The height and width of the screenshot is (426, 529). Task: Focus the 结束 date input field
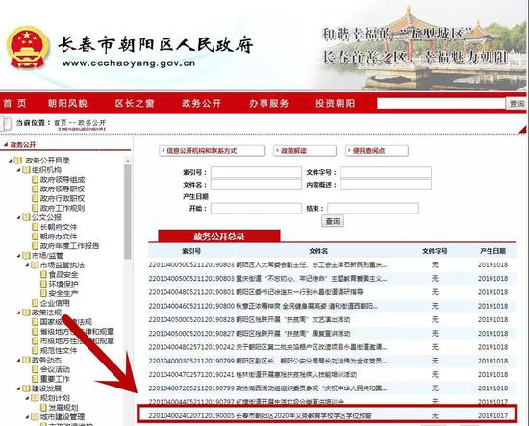(x=373, y=208)
